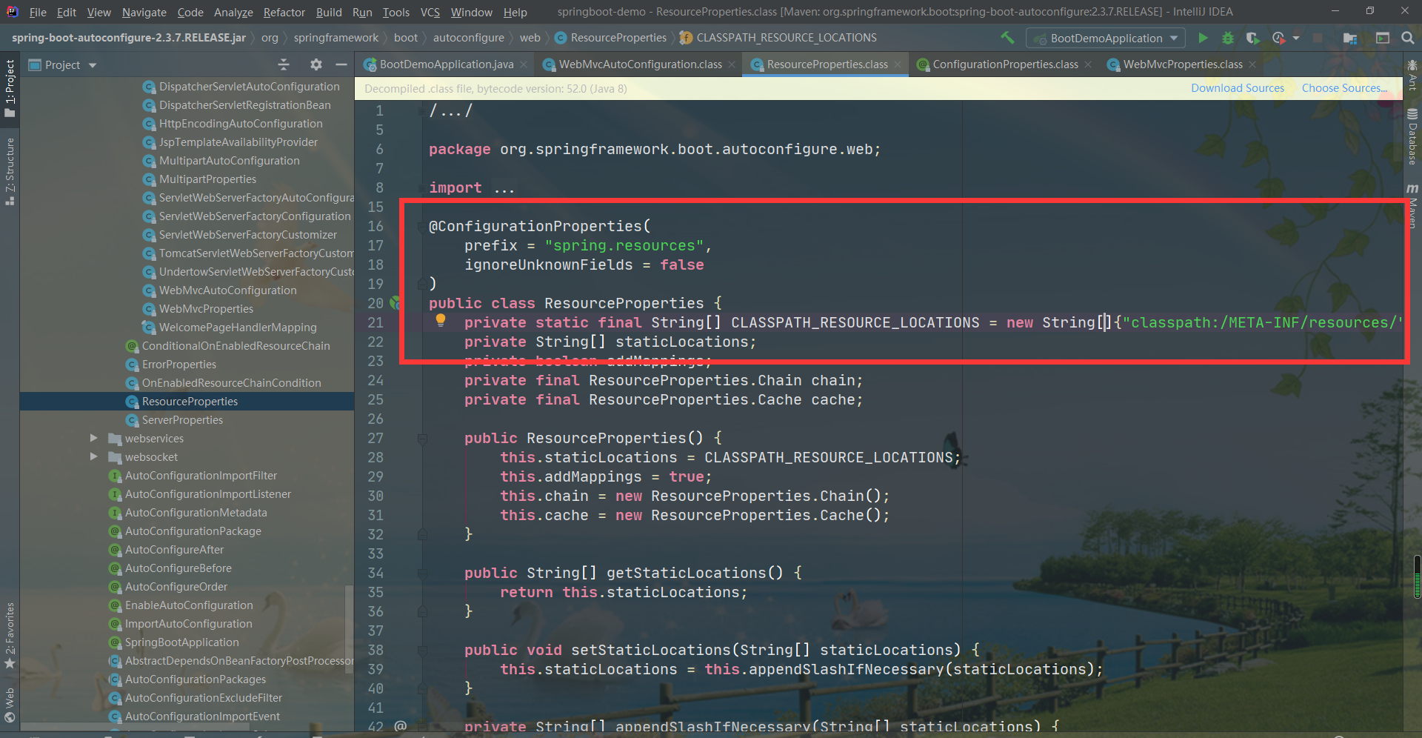Screen dimensions: 1422x738
Task: Toggle the Database tool window tab
Action: 1412,137
